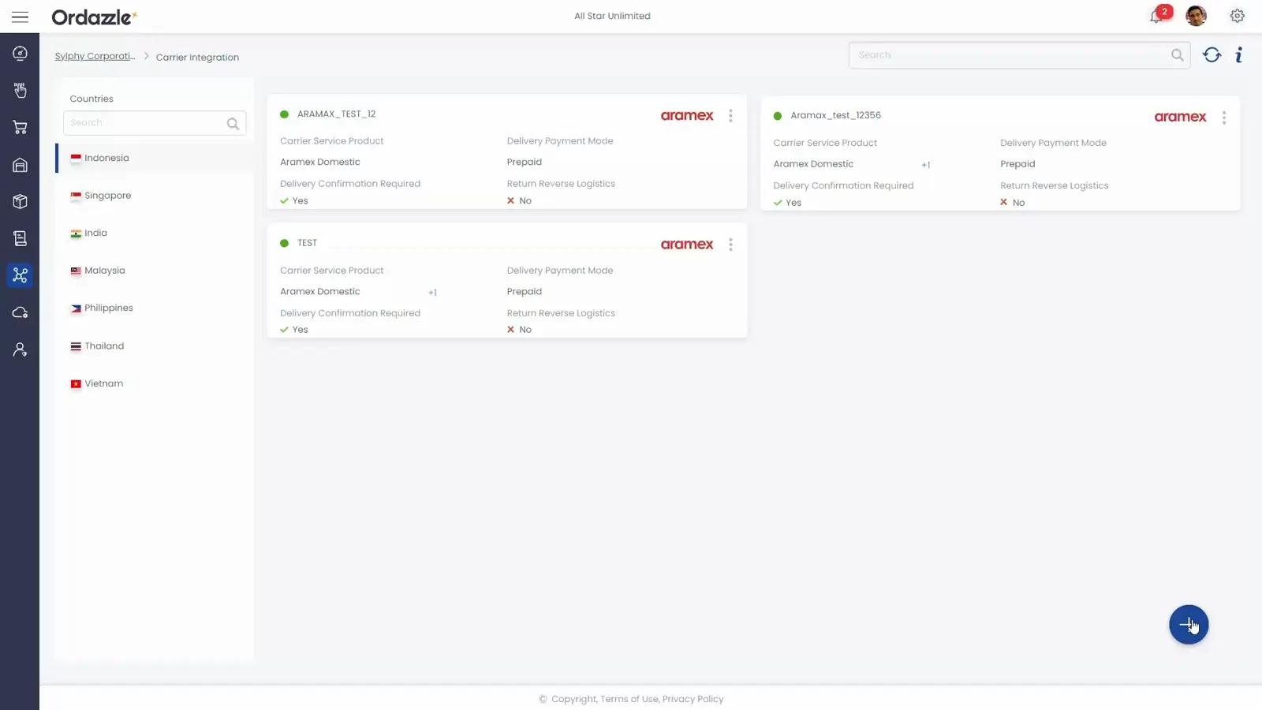
Task: Click the aramex logo on TEST card
Action: coord(687,245)
